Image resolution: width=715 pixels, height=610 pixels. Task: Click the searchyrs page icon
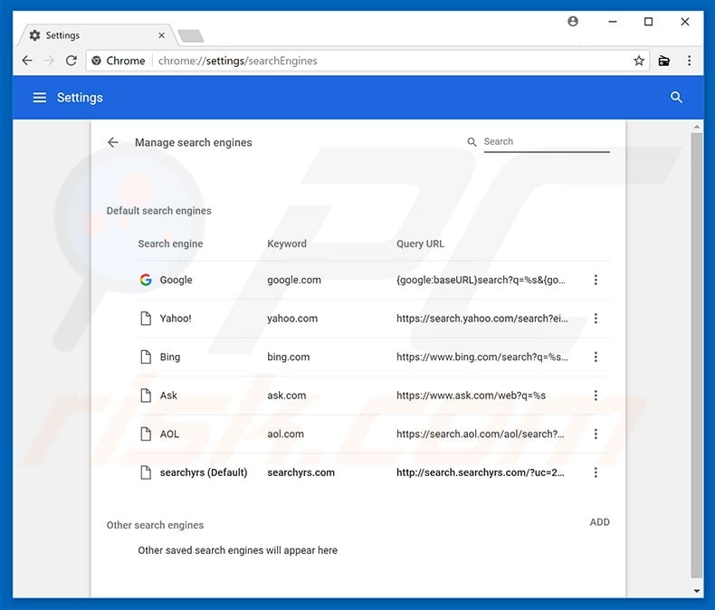(x=146, y=472)
